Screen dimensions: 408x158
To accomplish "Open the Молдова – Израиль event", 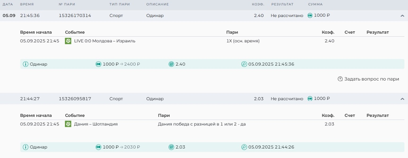I will point(105,41).
